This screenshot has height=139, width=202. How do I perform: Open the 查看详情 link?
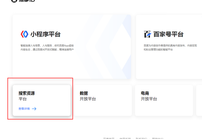(x=24, y=109)
